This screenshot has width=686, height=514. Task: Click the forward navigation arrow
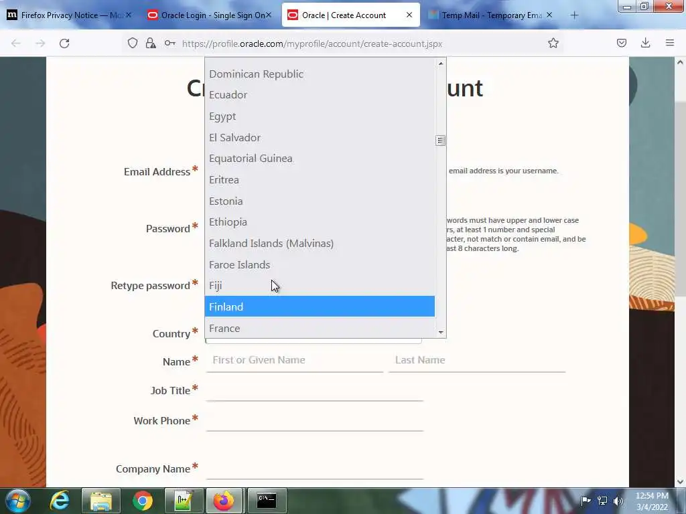[x=40, y=44]
